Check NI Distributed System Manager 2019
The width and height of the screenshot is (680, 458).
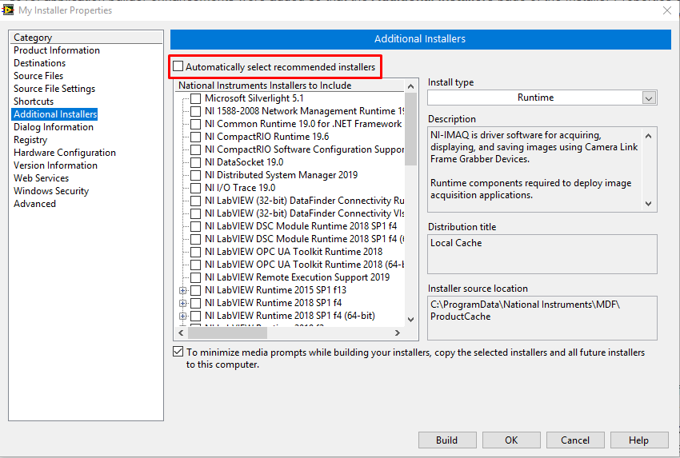coord(195,175)
